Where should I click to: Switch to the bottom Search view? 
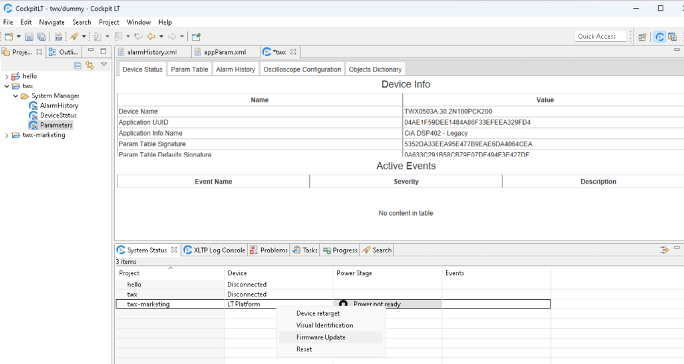377,250
